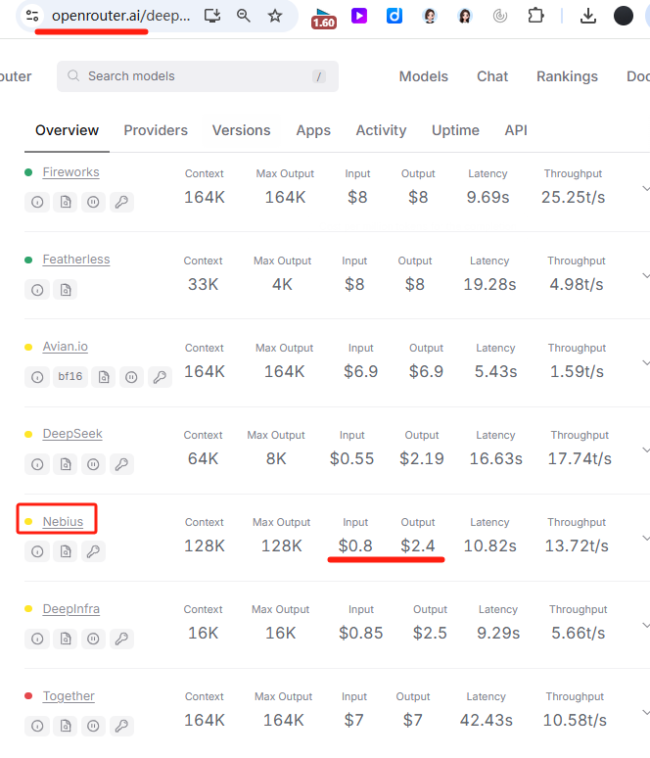Image resolution: width=650 pixels, height=758 pixels.
Task: Click Fireworks throughput value 25.25t/s
Action: [574, 197]
